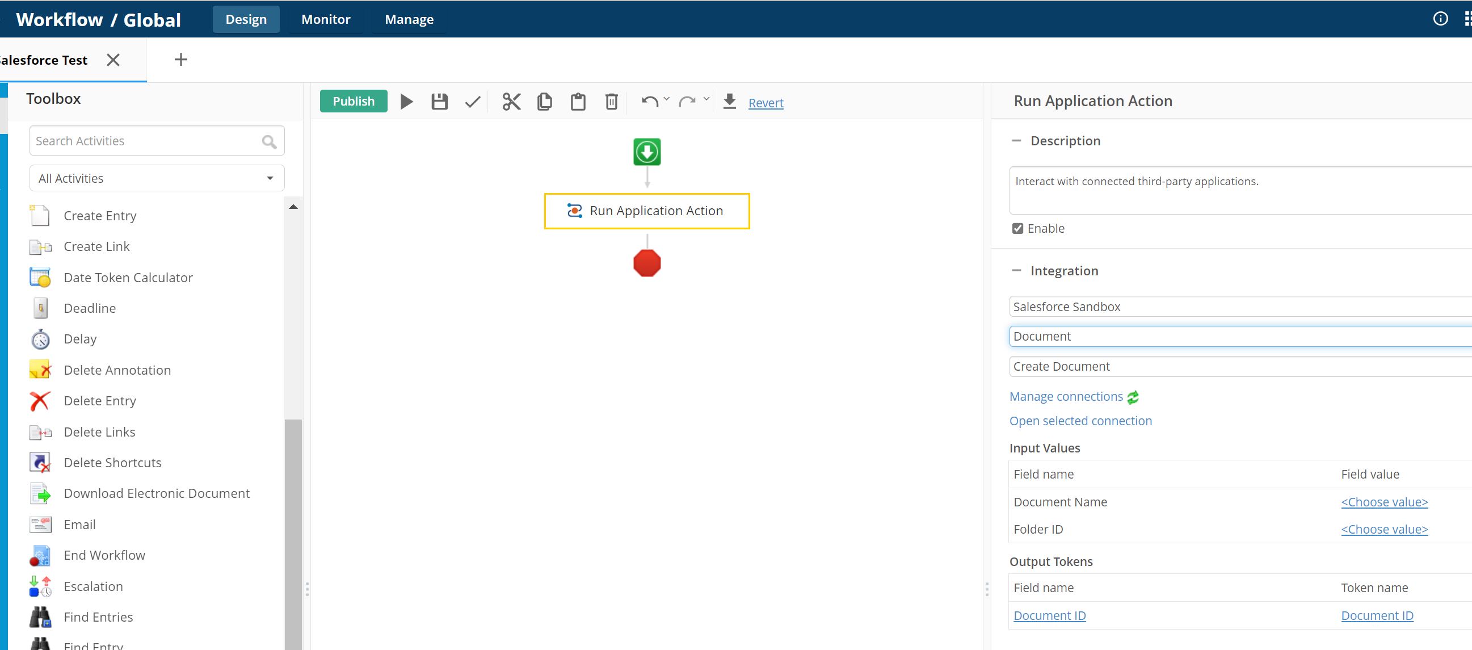Click the Description text box
The image size is (1472, 650).
1240,190
